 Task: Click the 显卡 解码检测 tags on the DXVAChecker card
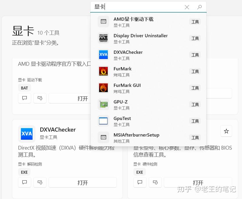pyautogui.click(x=30, y=164)
